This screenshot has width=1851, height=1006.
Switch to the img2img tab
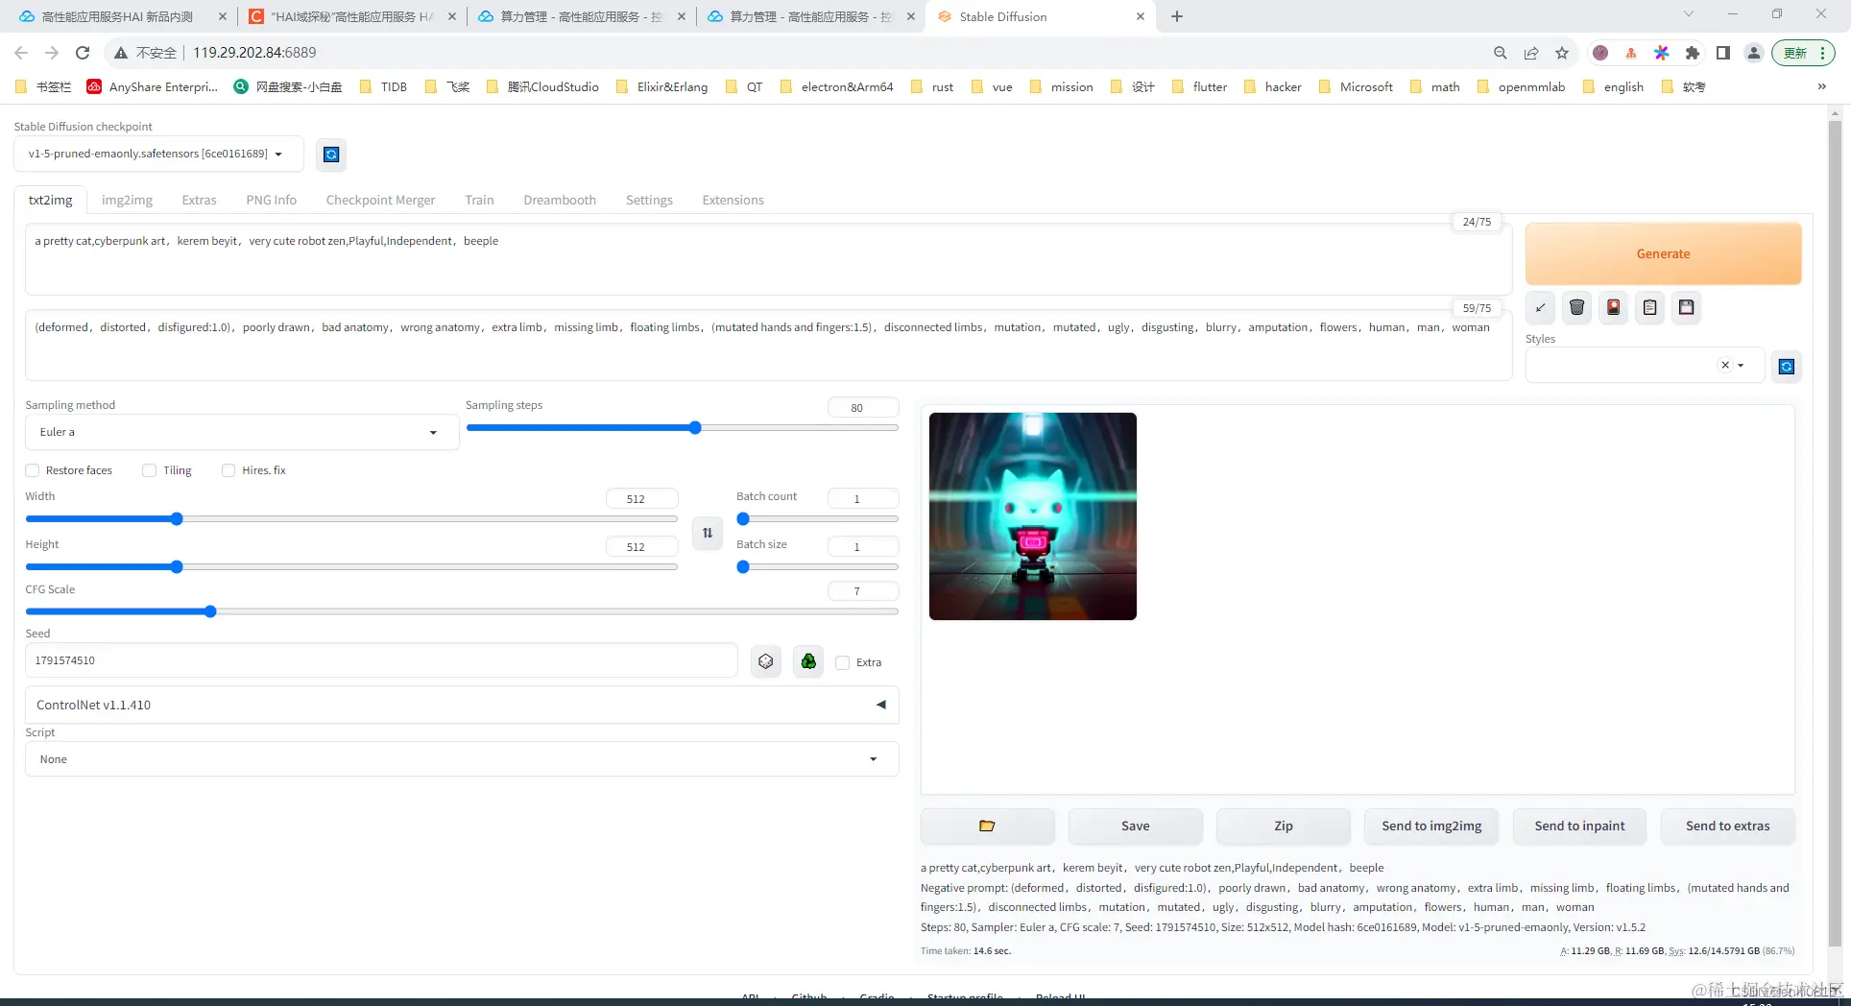tap(127, 200)
